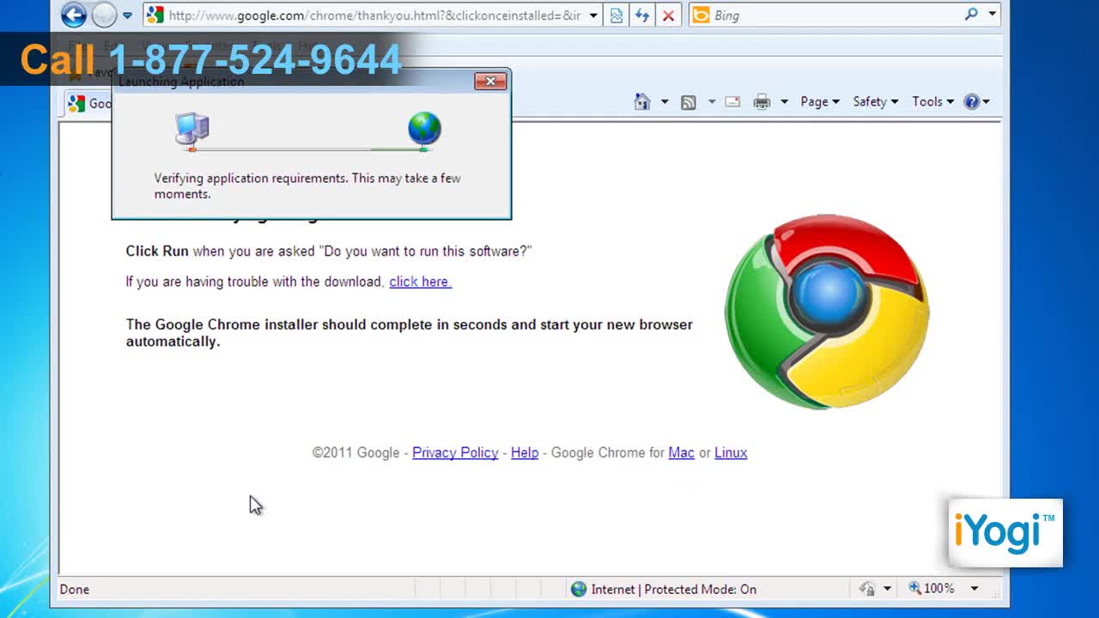This screenshot has width=1099, height=618.
Task: Click the Internet zone globe icon
Action: 579,589
